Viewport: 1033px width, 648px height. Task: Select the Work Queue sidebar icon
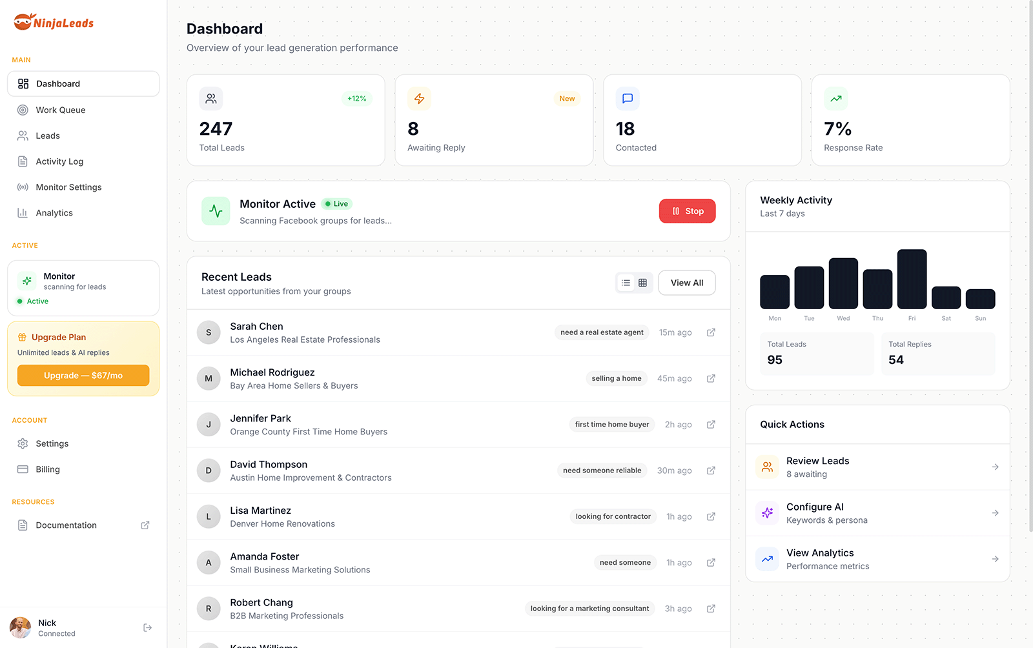(23, 110)
